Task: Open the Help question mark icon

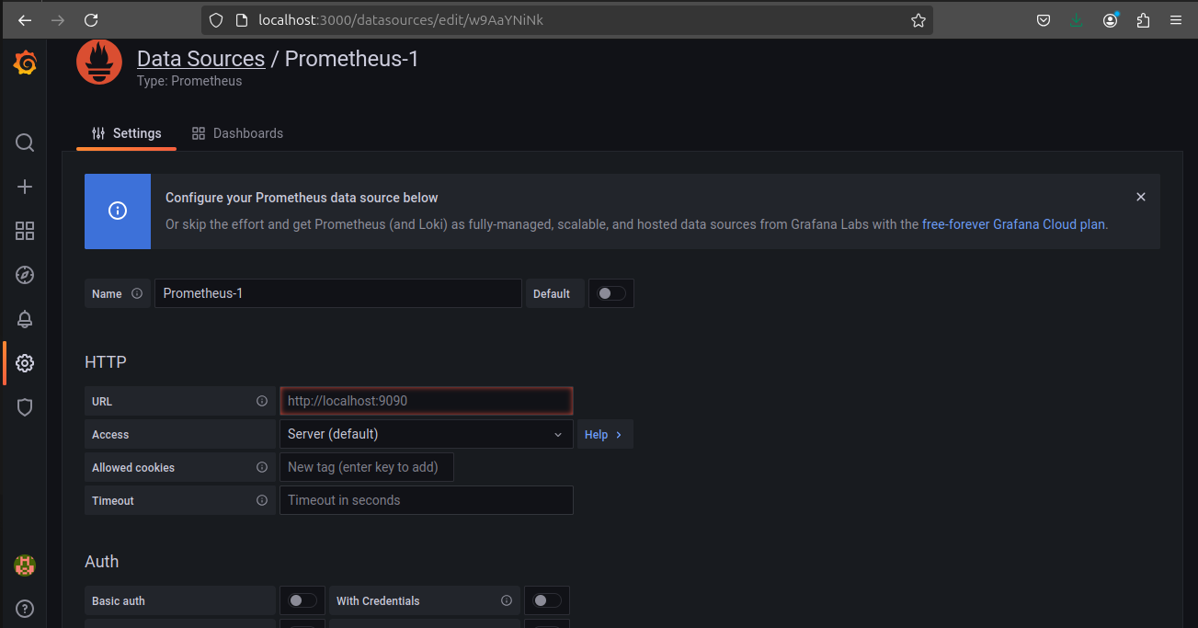Action: coord(25,608)
